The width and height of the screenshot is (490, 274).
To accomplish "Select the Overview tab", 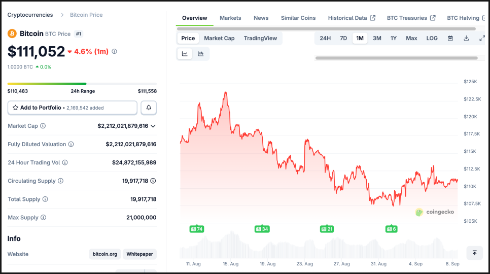I will [194, 18].
